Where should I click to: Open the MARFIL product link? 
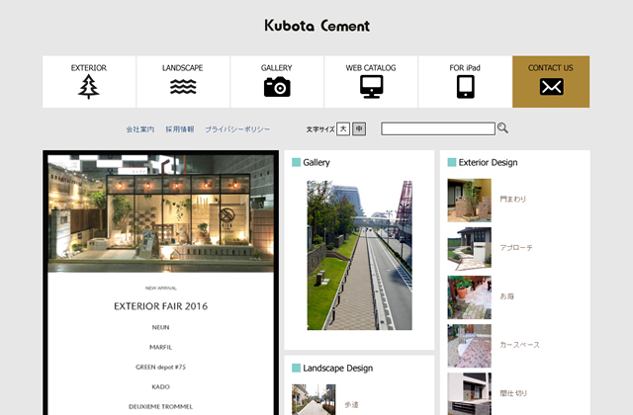160,347
